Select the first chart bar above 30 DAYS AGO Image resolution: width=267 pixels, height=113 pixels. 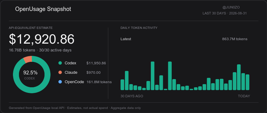122,85
